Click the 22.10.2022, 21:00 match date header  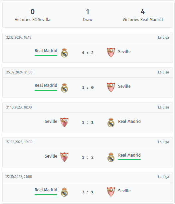19,177
